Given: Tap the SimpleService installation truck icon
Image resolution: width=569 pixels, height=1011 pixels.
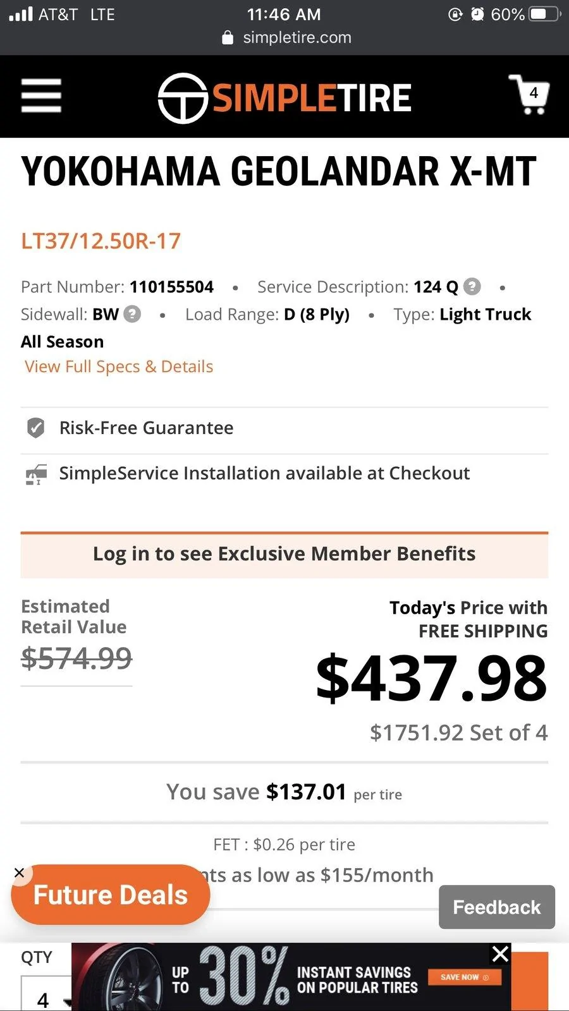Looking at the screenshot, I should (x=36, y=474).
